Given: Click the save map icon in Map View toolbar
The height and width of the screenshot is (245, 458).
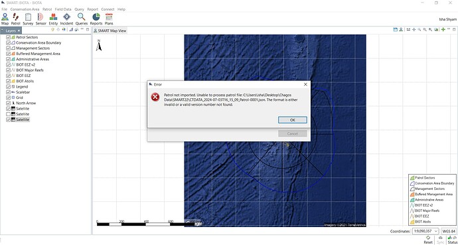Looking at the screenshot, I should coord(396,29).
